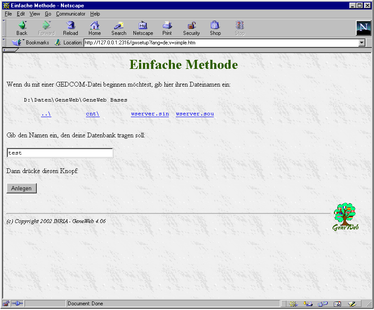This screenshot has width=374, height=310.
Task: Minimize the Netscape window
Action: pos(352,5)
